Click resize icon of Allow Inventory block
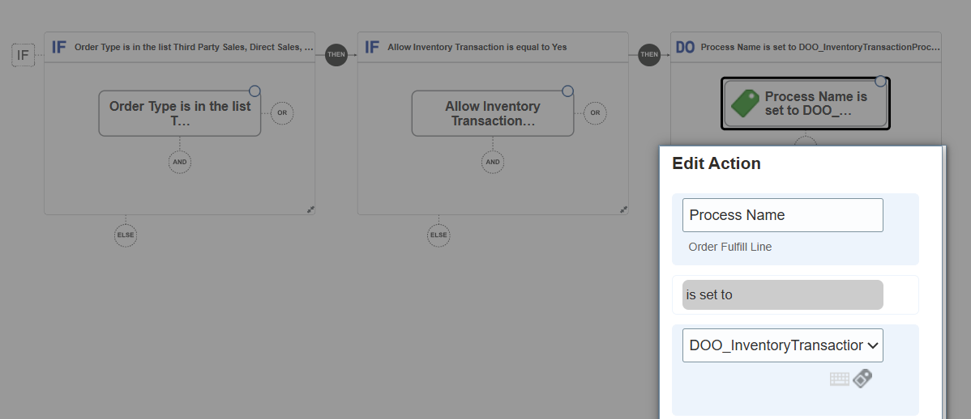The image size is (971, 419). point(624,209)
